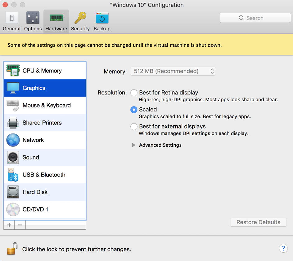Add a device with the plus button
This screenshot has width=293, height=261.
[9, 225]
